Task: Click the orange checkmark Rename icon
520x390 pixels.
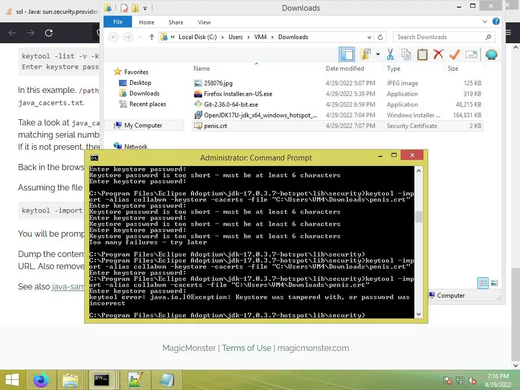Action: (454, 54)
